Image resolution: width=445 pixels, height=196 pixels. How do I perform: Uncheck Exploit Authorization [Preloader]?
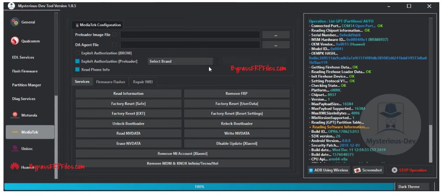[78, 61]
